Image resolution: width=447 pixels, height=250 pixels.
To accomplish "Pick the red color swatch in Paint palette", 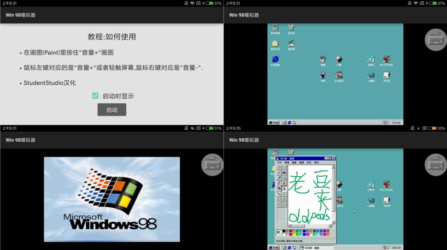I will 291,234.
